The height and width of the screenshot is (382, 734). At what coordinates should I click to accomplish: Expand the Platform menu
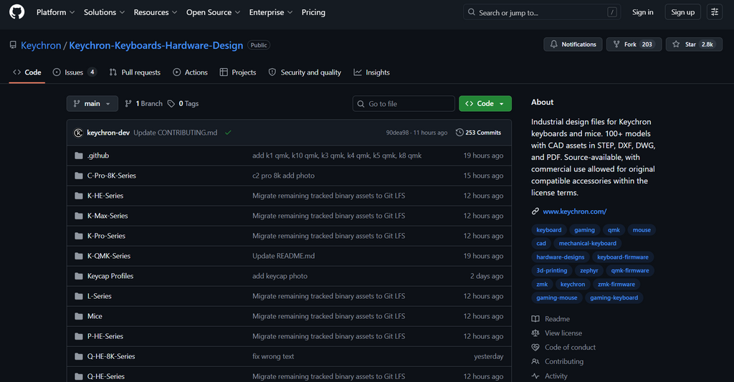click(x=55, y=12)
